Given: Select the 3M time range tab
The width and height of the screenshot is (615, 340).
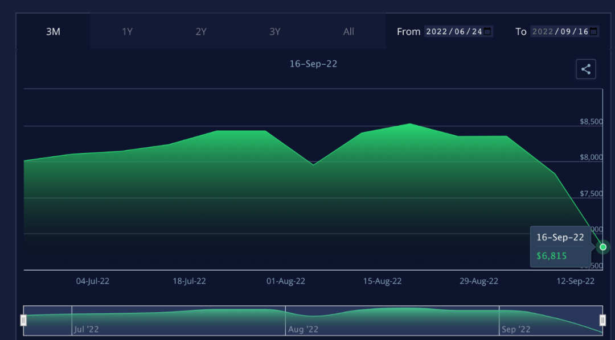Looking at the screenshot, I should click(53, 32).
